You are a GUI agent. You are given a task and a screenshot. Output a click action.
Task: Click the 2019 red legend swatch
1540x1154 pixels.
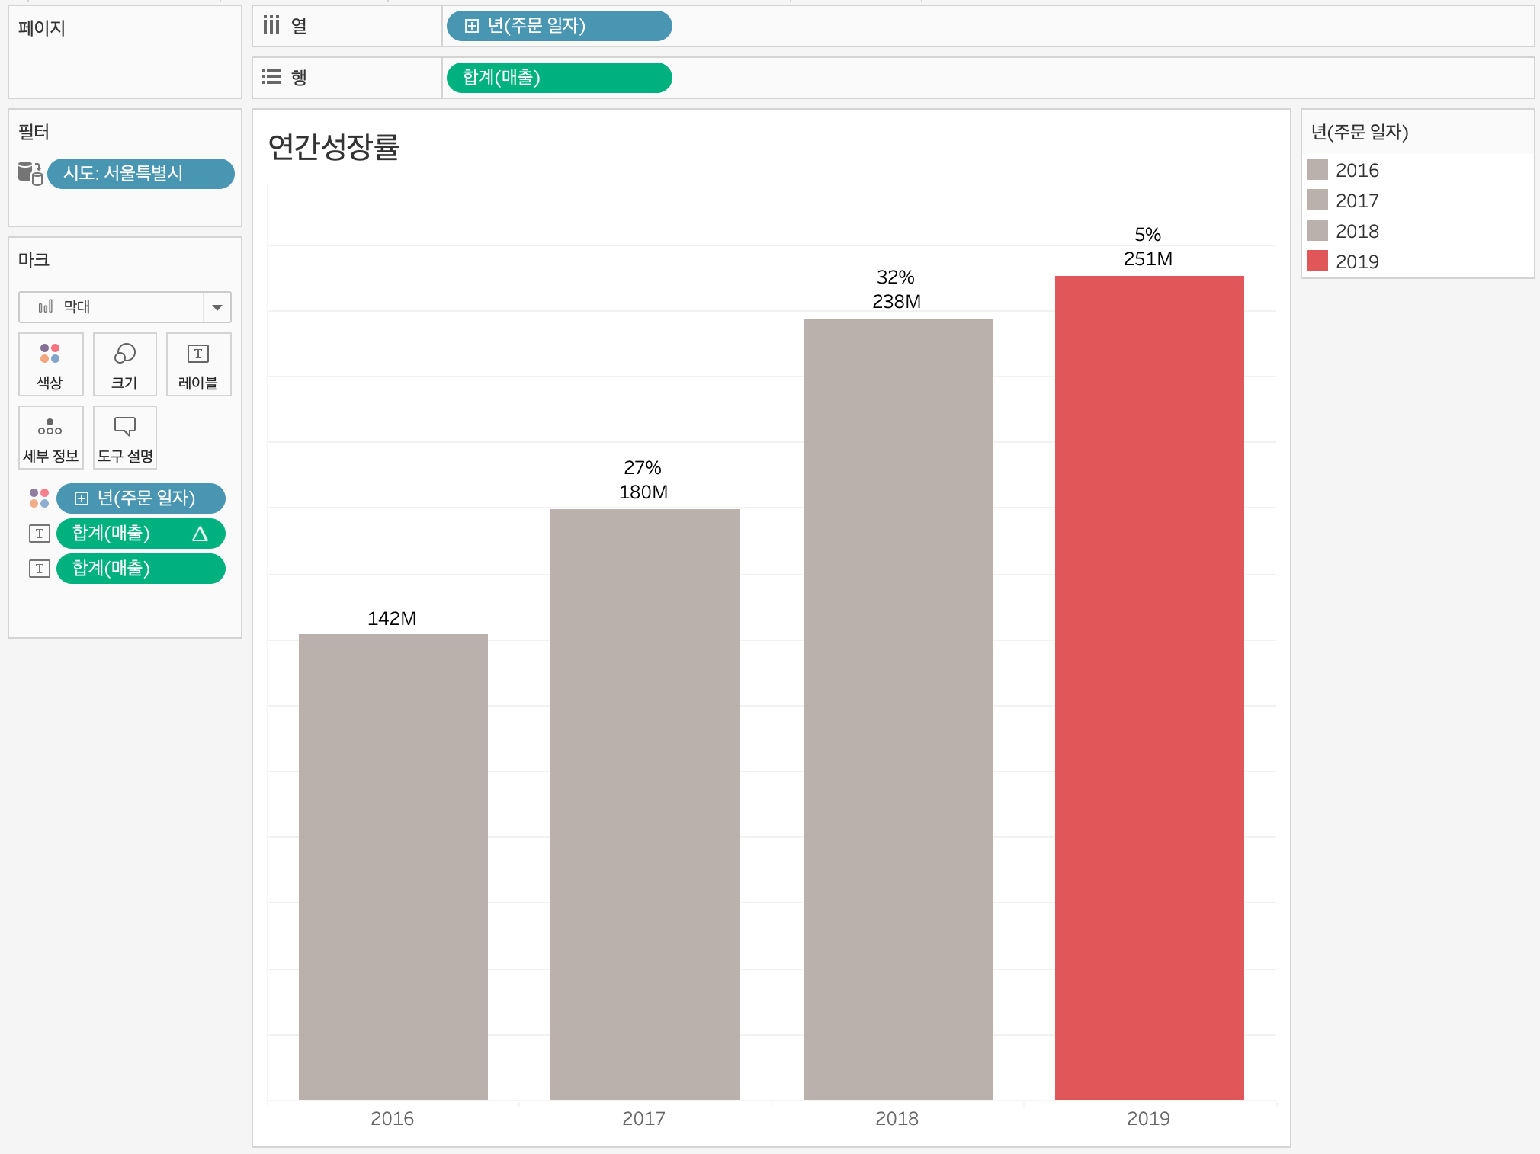[x=1317, y=261]
